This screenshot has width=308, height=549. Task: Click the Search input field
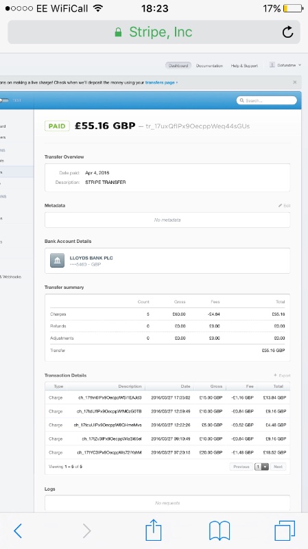click(x=267, y=100)
